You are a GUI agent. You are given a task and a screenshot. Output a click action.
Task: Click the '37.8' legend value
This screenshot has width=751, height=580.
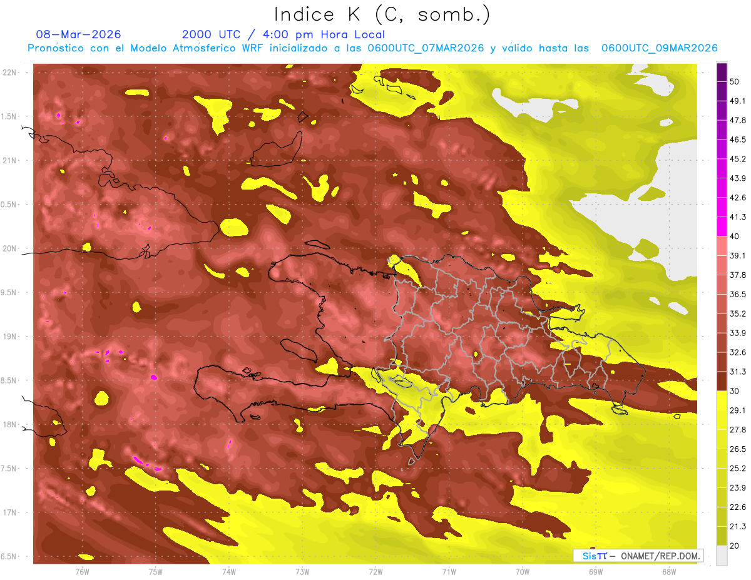point(737,275)
